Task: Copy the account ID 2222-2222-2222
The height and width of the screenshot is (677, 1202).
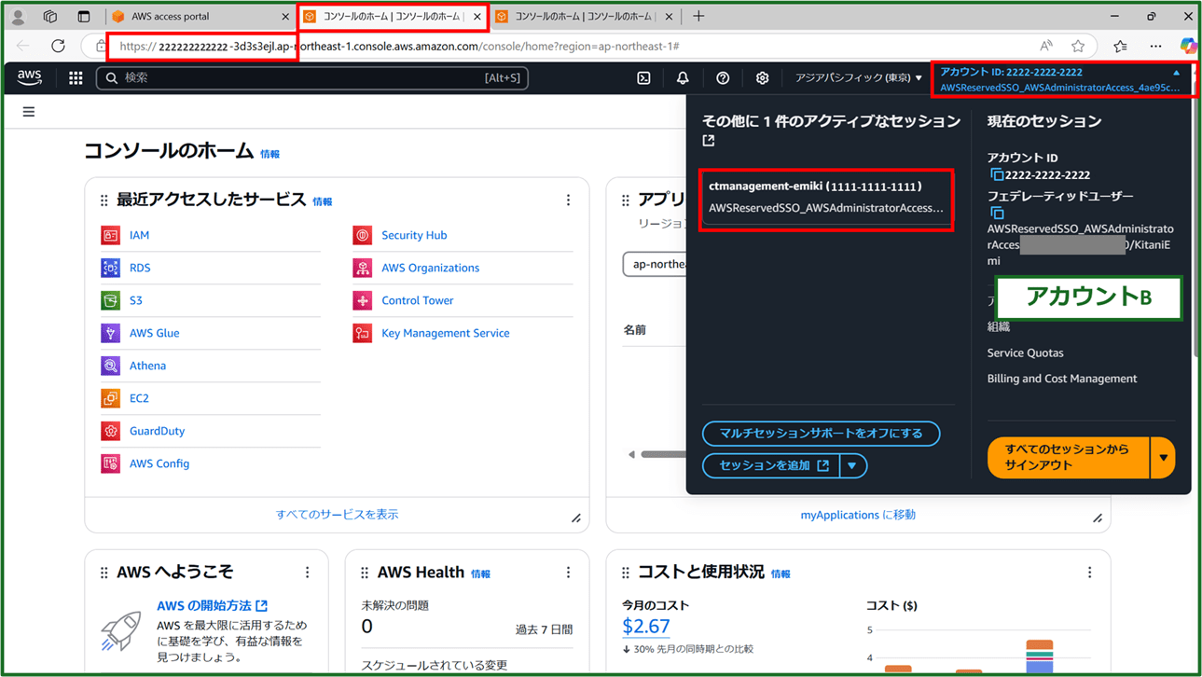Action: [x=996, y=174]
